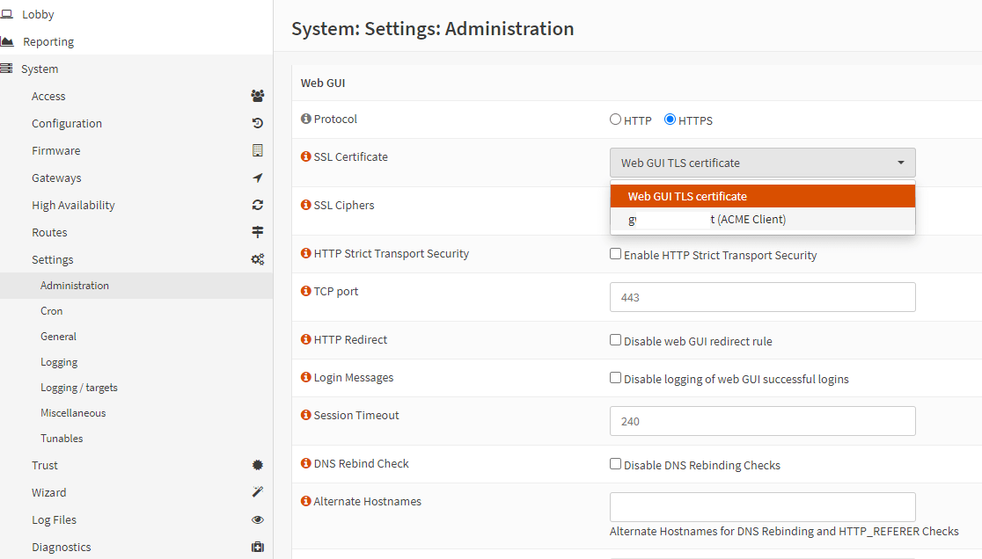
Task: Click the TCP port input field
Action: [762, 297]
